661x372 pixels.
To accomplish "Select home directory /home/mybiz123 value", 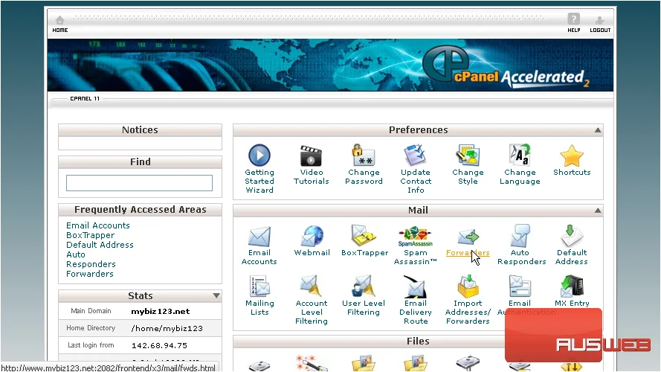I will point(167,329).
